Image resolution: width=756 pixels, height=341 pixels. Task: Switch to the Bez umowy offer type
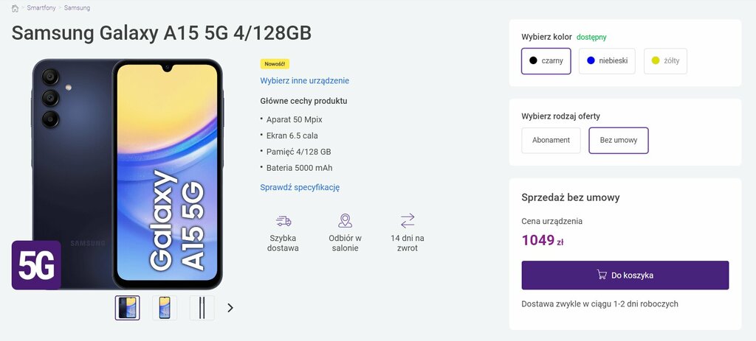[619, 141]
